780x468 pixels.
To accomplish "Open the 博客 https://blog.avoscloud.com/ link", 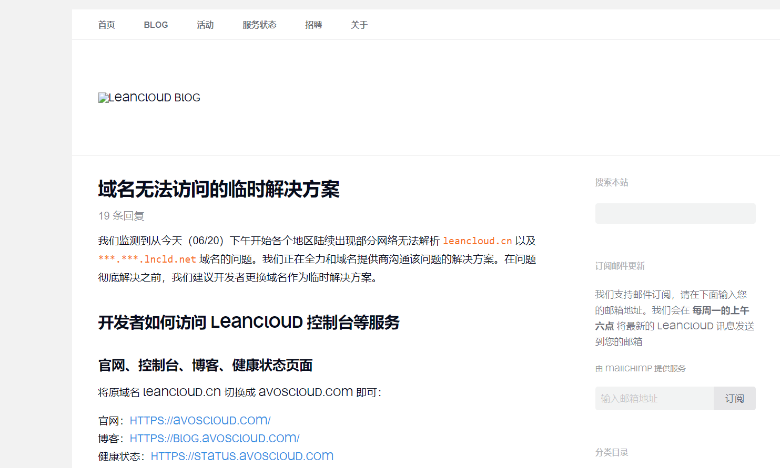I will click(x=215, y=438).
